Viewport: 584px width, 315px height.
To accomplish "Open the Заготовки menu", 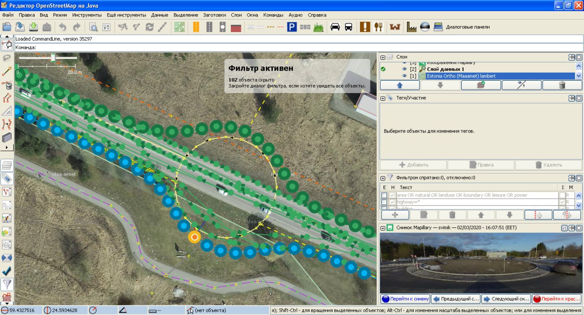I will click(x=214, y=15).
